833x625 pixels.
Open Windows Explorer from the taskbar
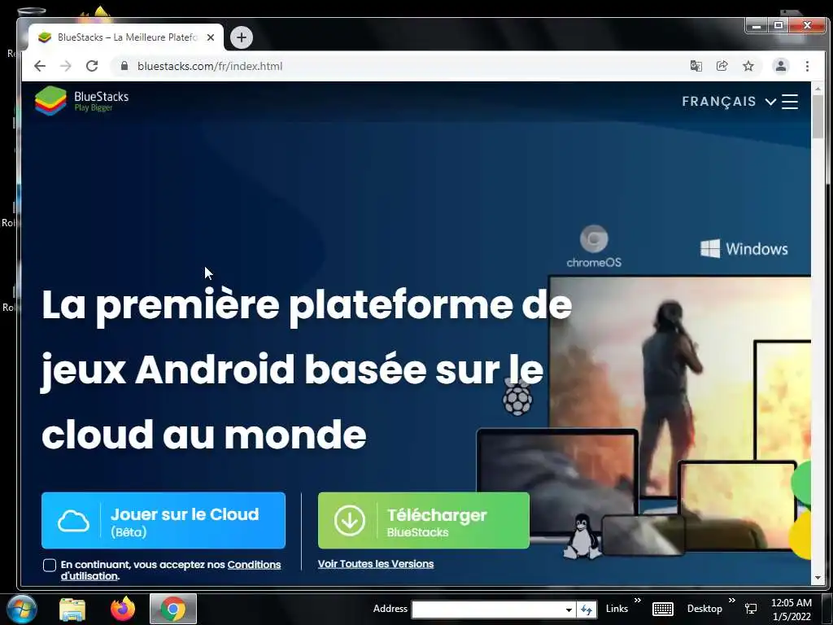coord(72,609)
